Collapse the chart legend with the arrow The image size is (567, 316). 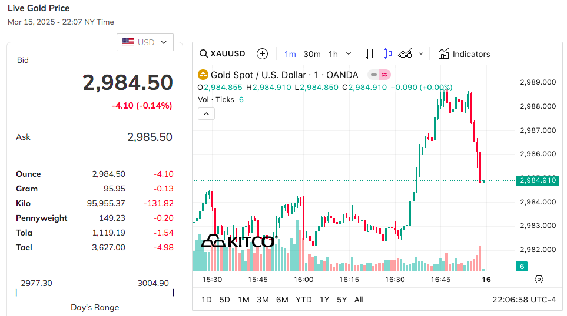pos(206,113)
